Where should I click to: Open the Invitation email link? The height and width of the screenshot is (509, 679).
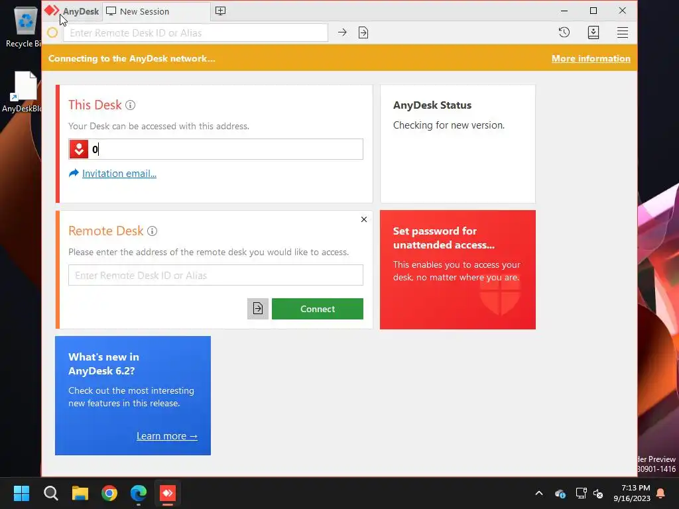pos(119,174)
